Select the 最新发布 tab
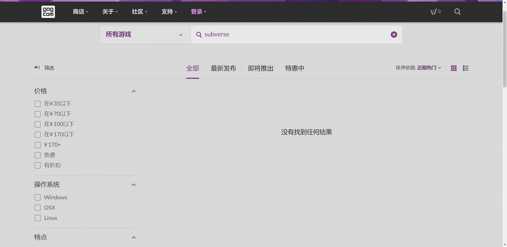This screenshot has width=507, height=247. click(x=223, y=68)
